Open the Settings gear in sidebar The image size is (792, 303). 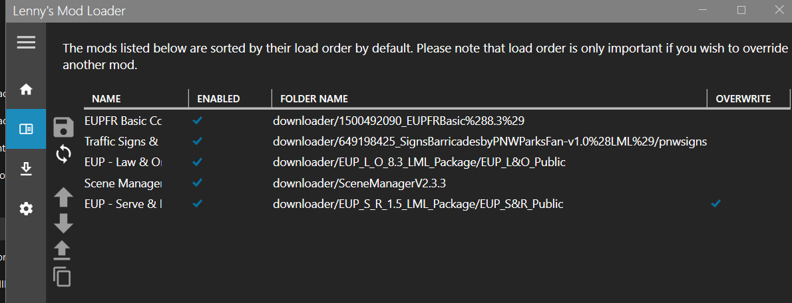coord(26,209)
